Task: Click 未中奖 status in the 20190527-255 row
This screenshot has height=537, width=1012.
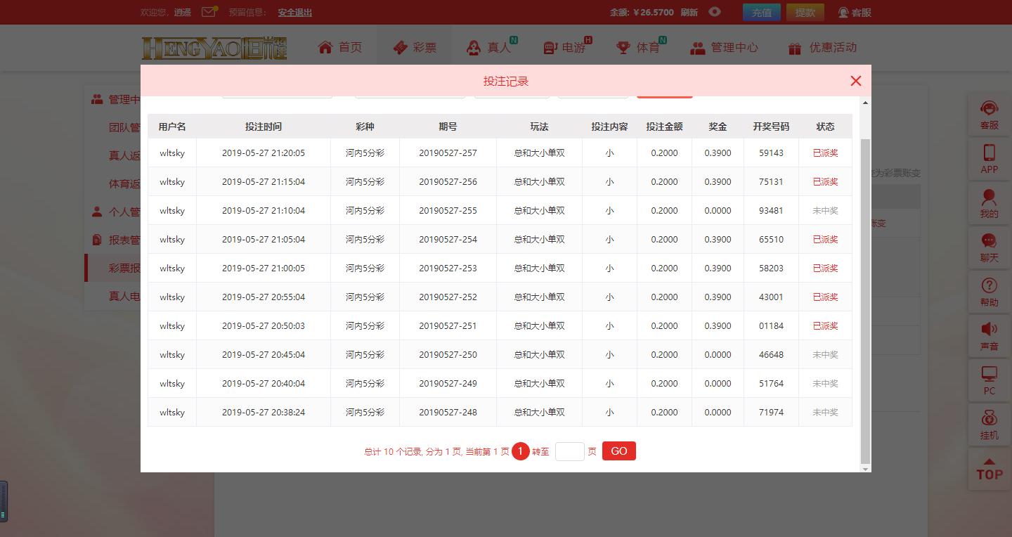Action: (x=825, y=210)
